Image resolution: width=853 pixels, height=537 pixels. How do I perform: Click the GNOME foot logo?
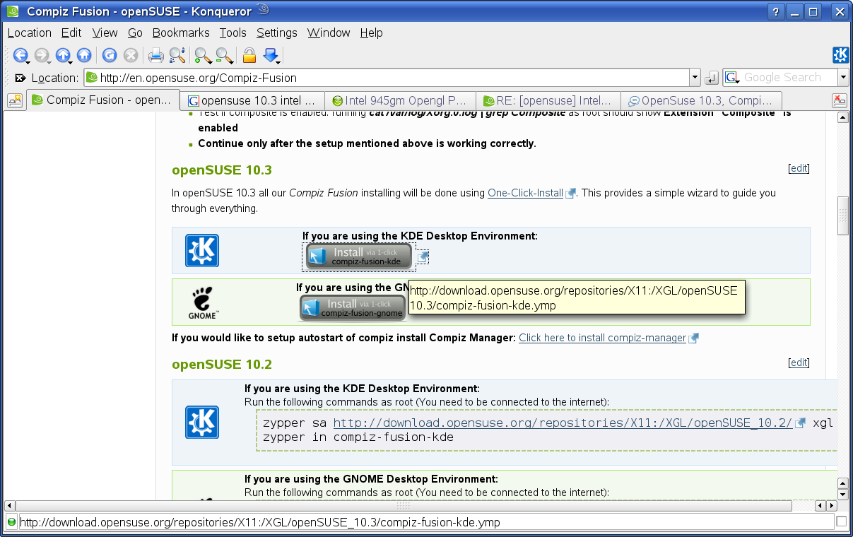pyautogui.click(x=203, y=303)
